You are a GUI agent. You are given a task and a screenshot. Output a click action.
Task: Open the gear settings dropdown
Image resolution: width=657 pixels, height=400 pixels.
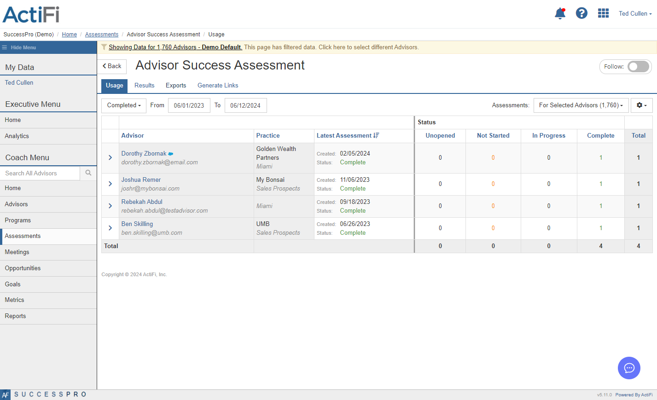(x=641, y=105)
